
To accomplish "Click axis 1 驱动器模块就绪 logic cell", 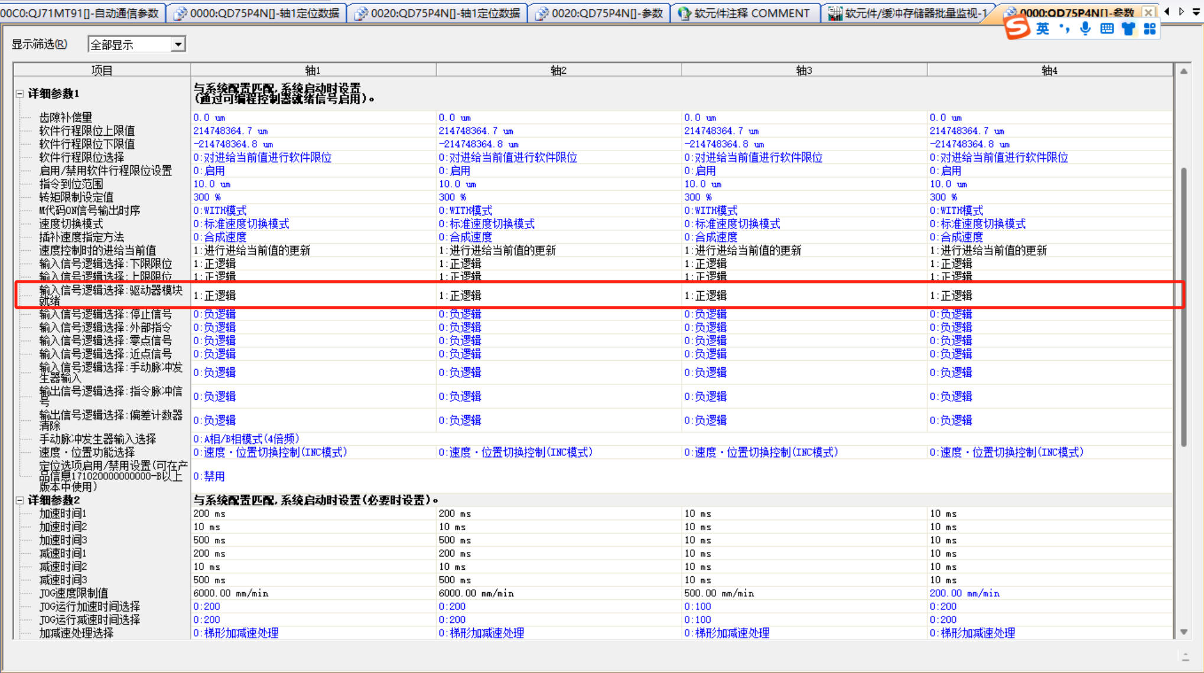I will click(x=313, y=295).
